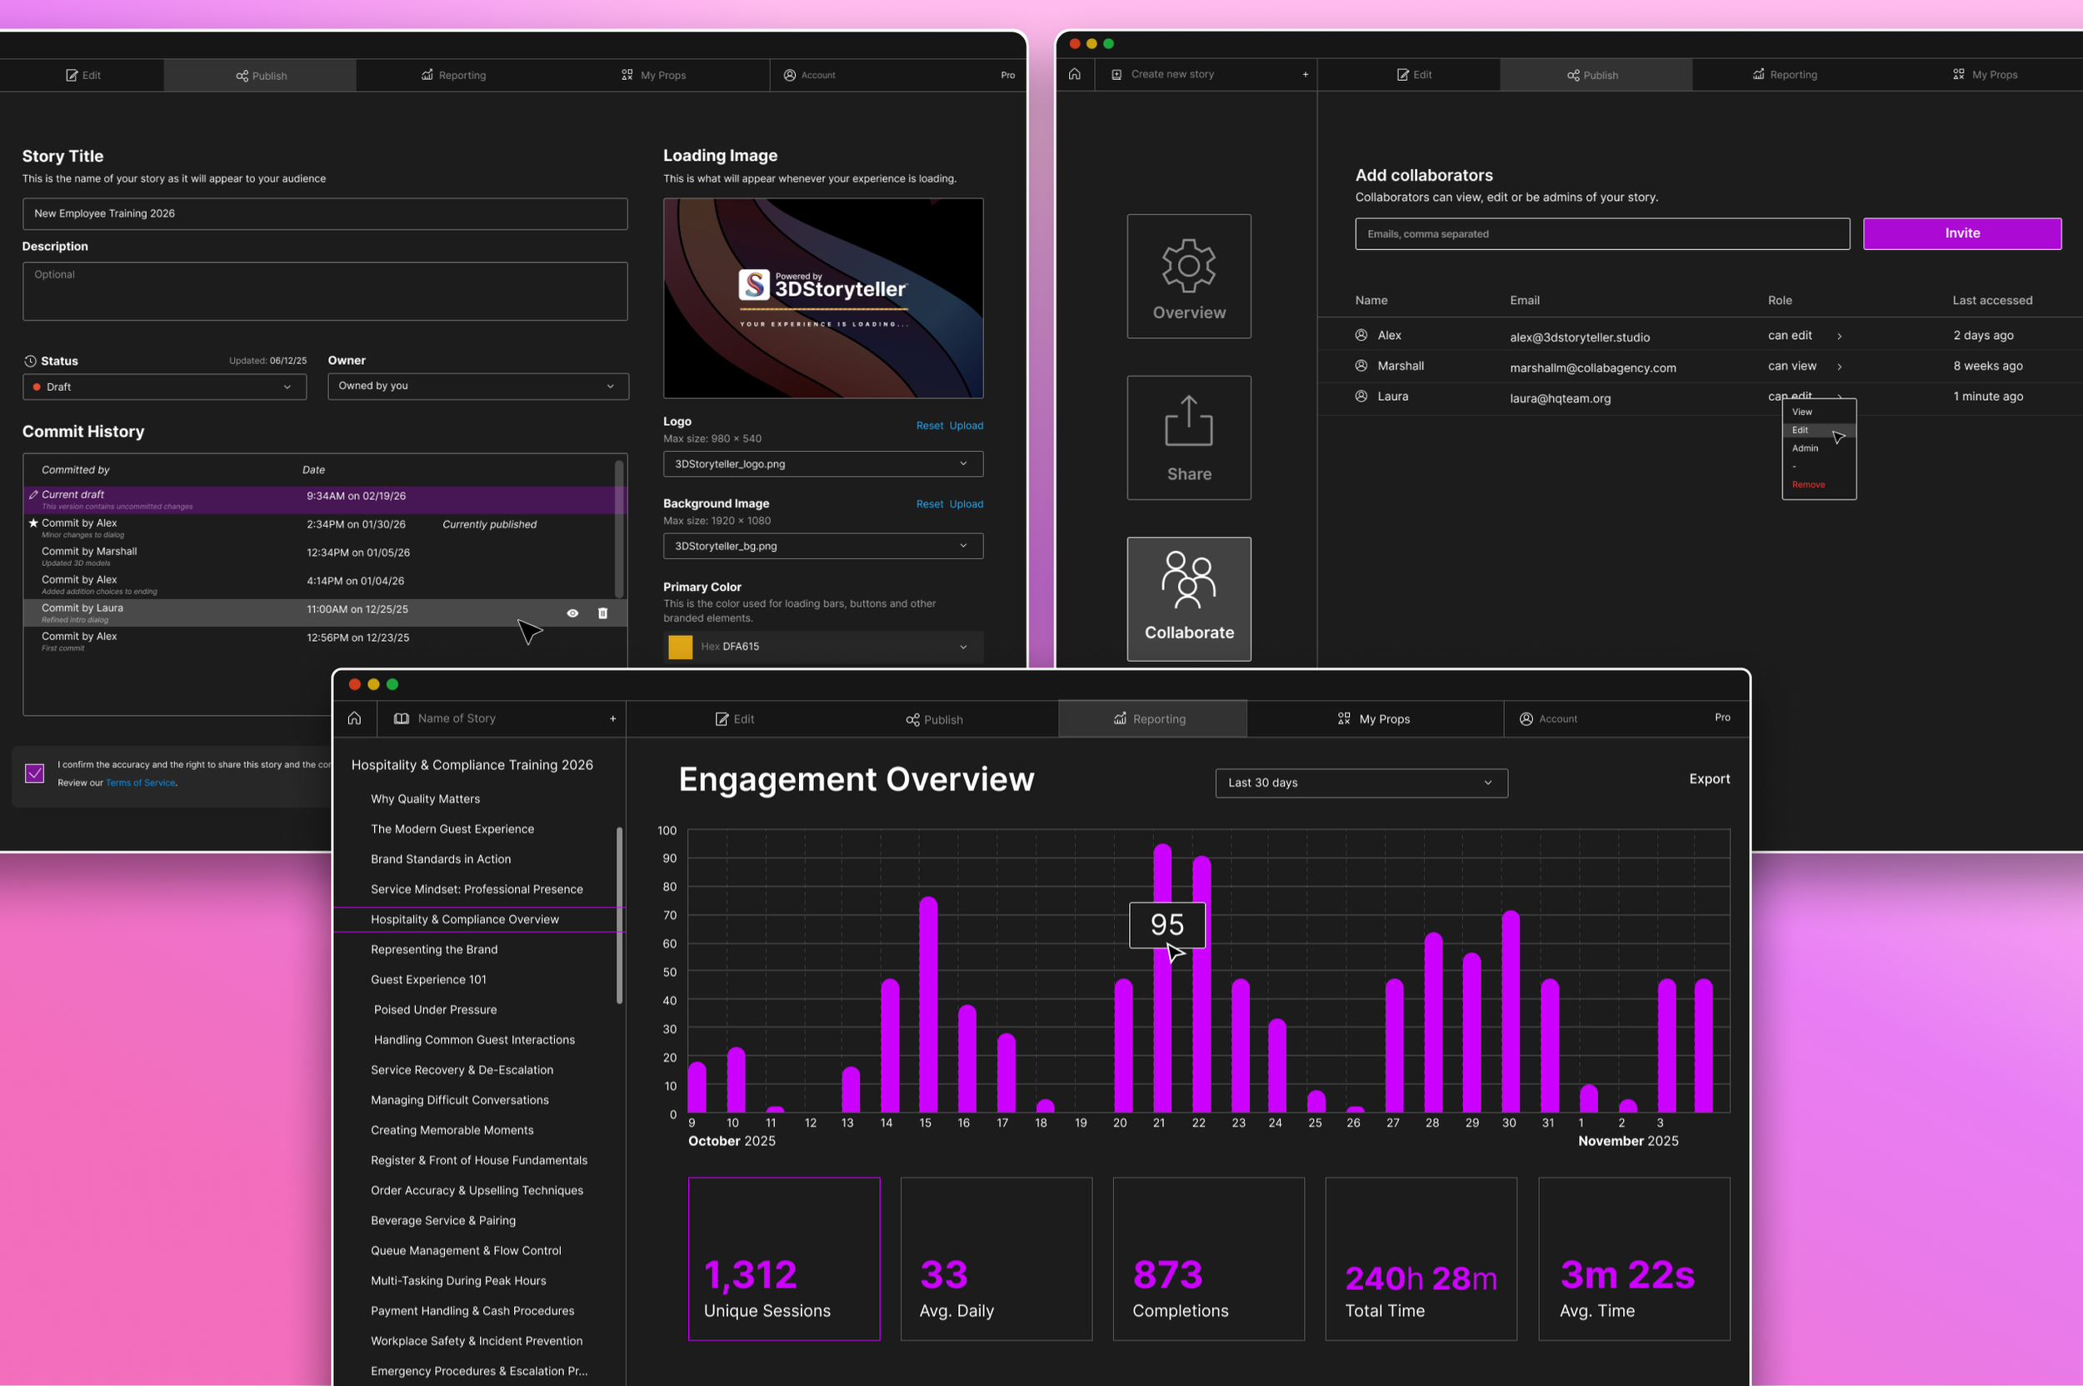Image resolution: width=2083 pixels, height=1386 pixels.
Task: Click the eye icon on Laura's commit
Action: (x=572, y=613)
